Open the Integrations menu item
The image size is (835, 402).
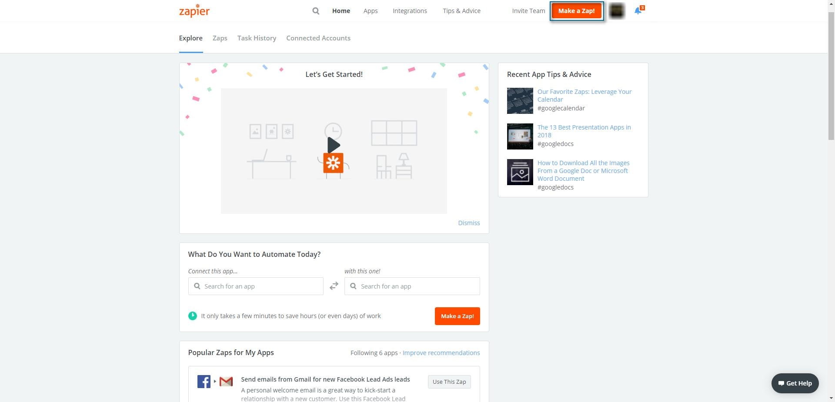(x=410, y=11)
